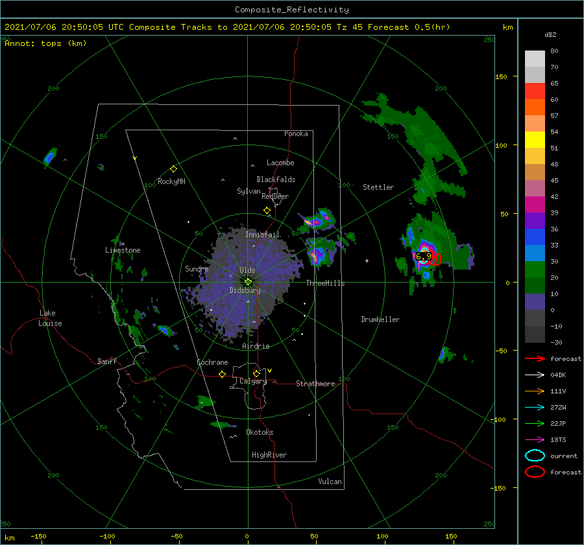
Task: Click the RockyMH label
Action: [171, 181]
